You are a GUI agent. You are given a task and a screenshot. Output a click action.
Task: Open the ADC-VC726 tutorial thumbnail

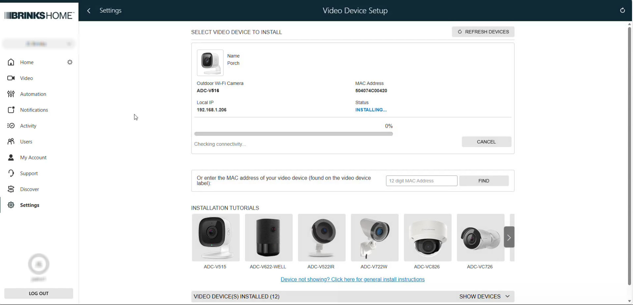(481, 238)
